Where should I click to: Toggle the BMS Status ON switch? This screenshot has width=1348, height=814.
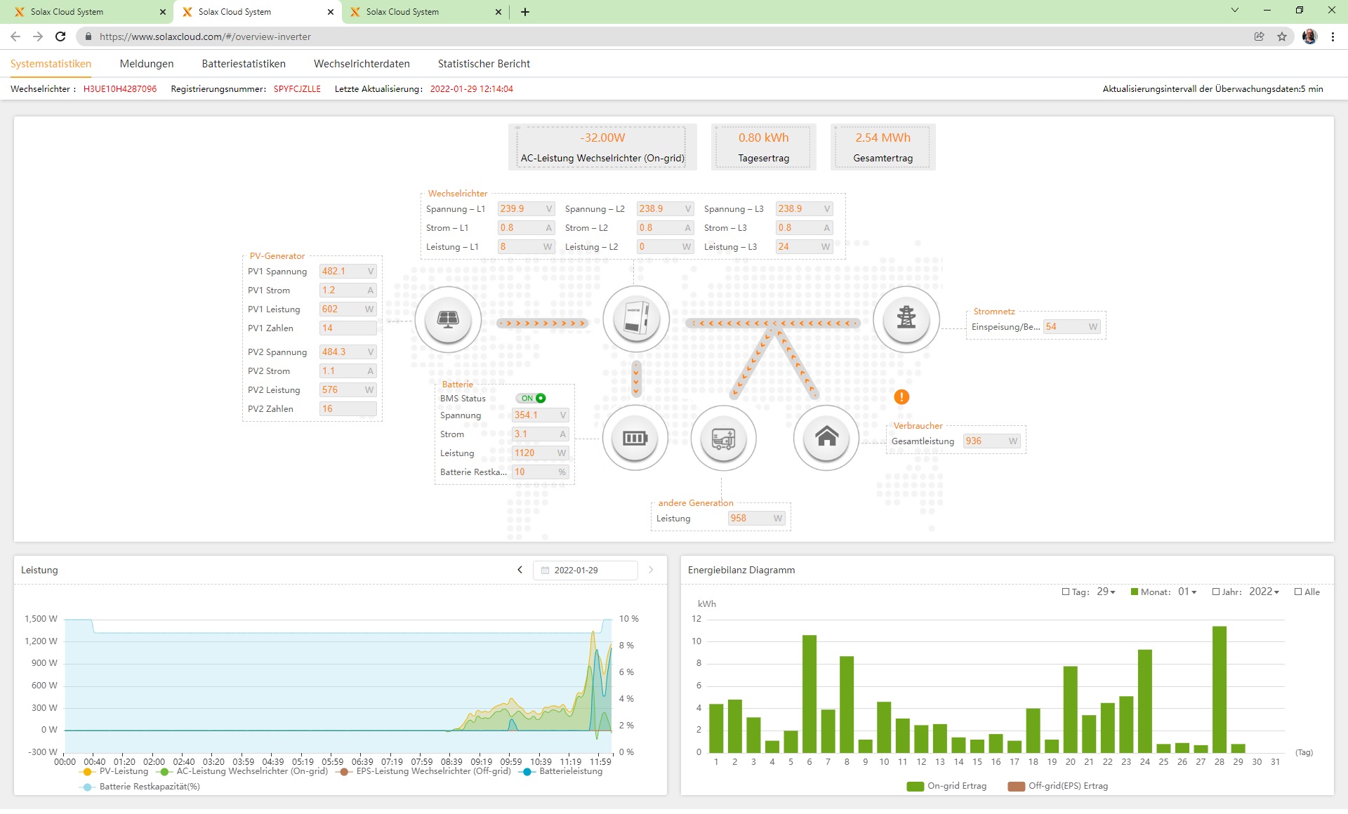531,399
